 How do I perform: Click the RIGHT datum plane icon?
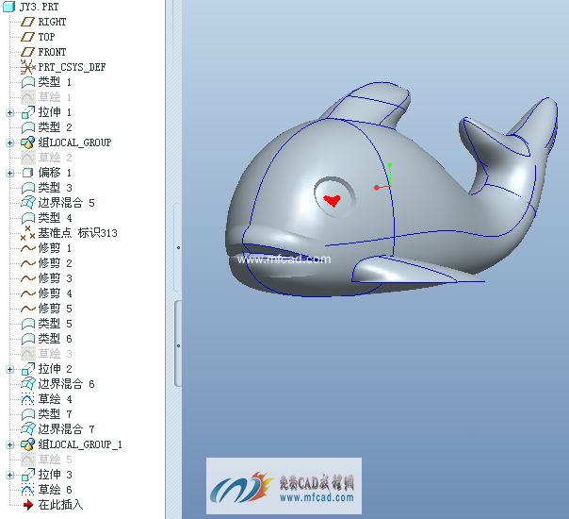click(x=27, y=22)
